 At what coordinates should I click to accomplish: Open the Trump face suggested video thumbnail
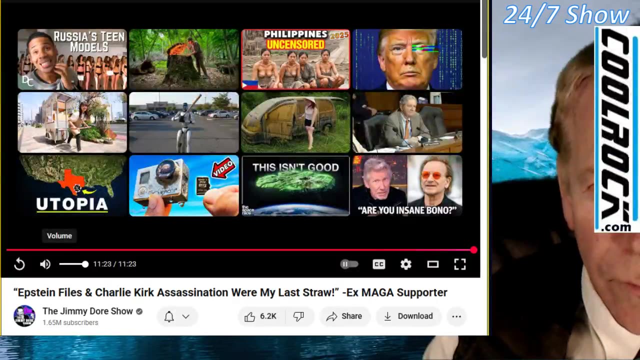click(x=407, y=59)
